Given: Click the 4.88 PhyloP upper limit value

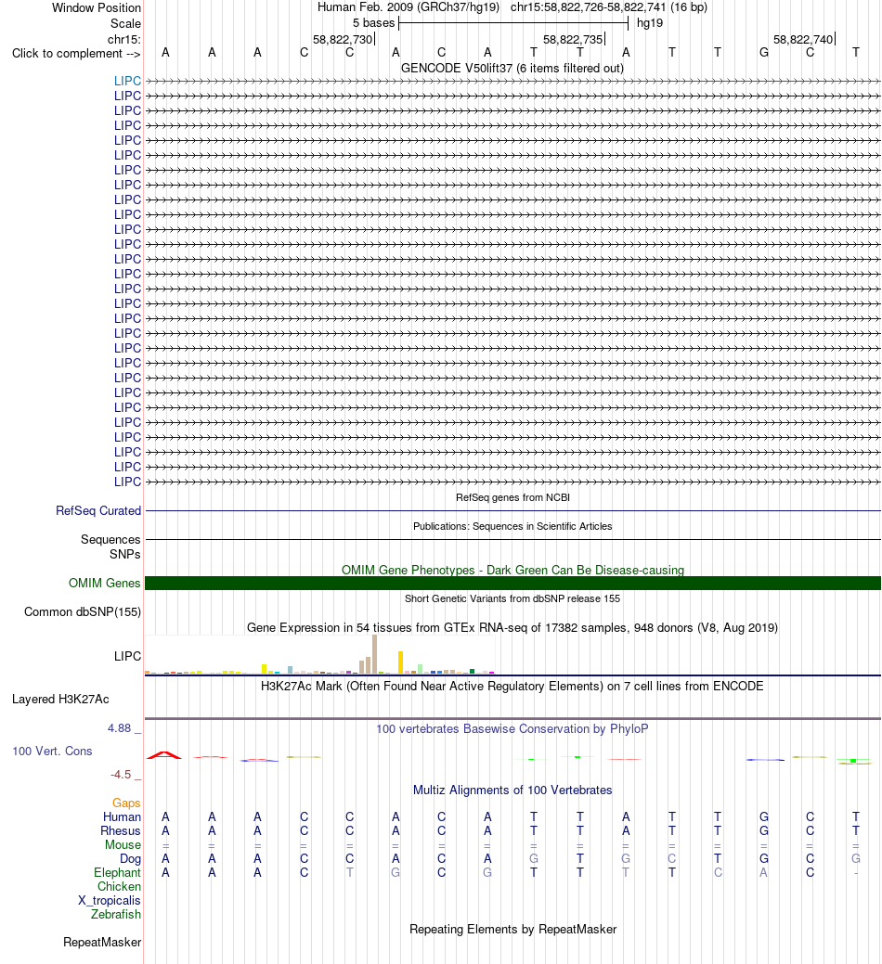Looking at the screenshot, I should (120, 728).
